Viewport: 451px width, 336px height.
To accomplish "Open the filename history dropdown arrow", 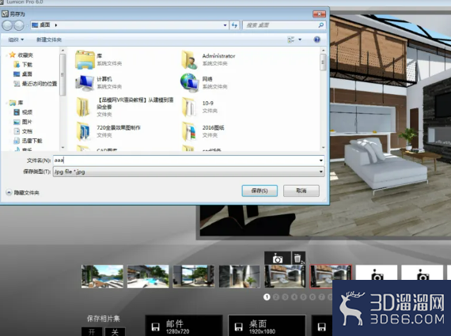I will (321, 160).
